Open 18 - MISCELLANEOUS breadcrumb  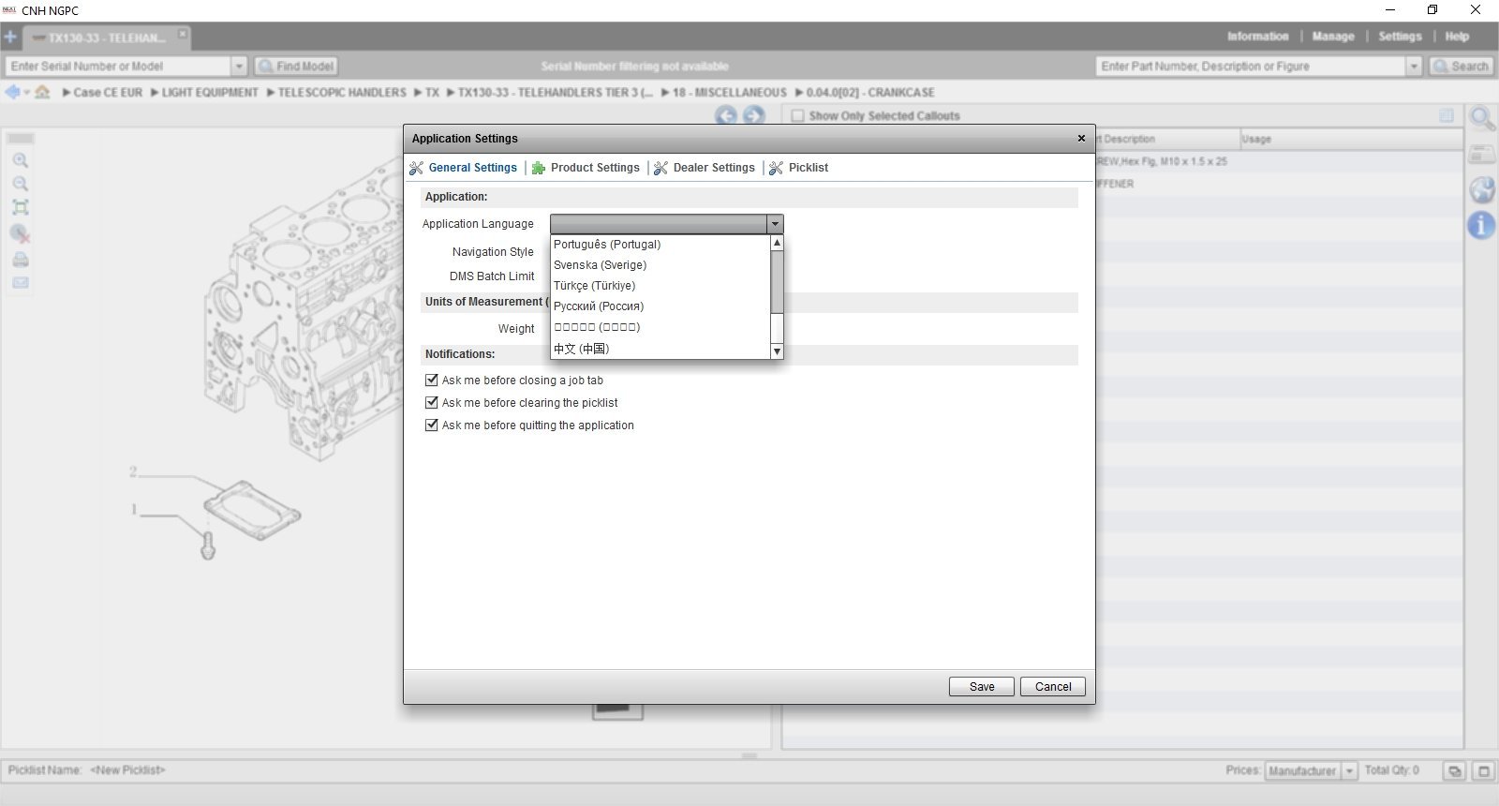tap(730, 93)
